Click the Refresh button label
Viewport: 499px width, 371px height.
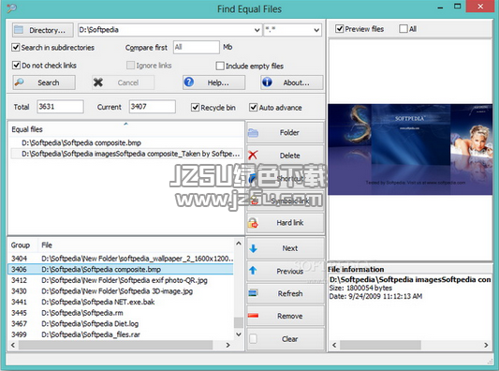[290, 293]
